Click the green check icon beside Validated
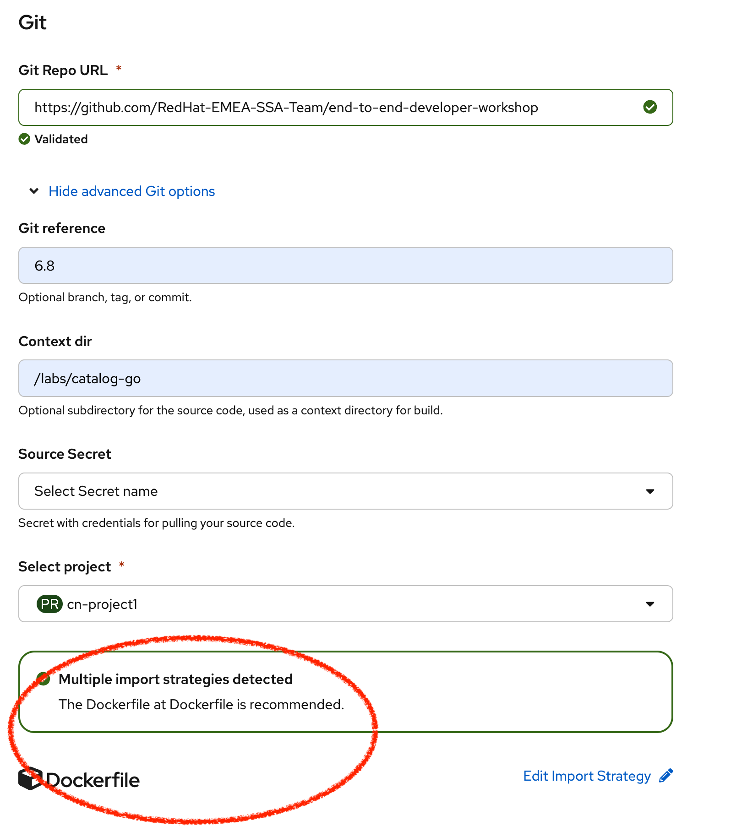The width and height of the screenshot is (731, 826). pos(24,139)
